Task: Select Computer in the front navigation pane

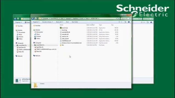Action: pos(38,43)
